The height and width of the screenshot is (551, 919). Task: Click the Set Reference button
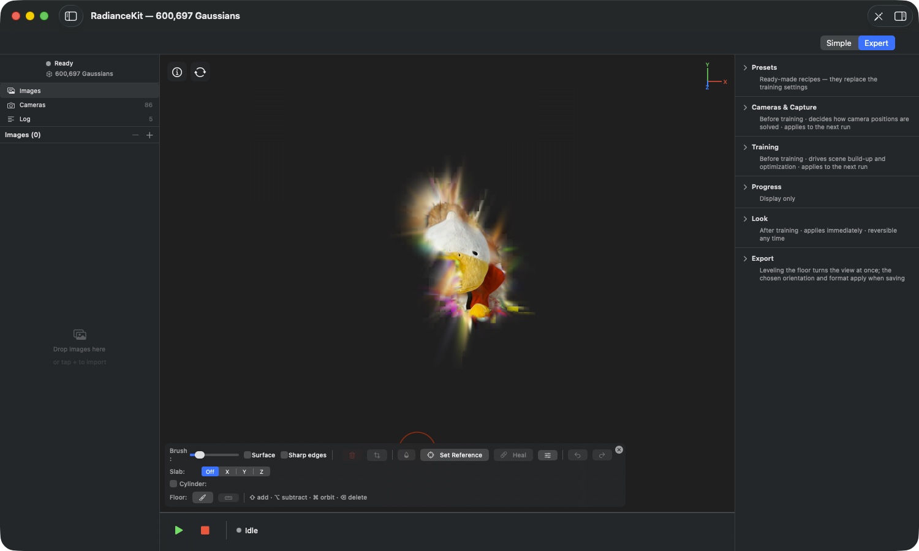(455, 455)
